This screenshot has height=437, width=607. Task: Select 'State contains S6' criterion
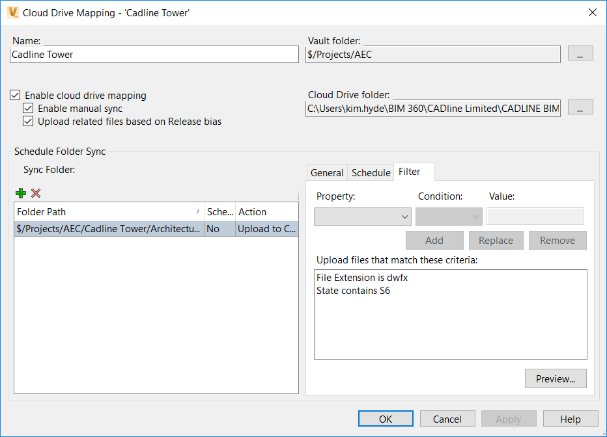point(353,291)
